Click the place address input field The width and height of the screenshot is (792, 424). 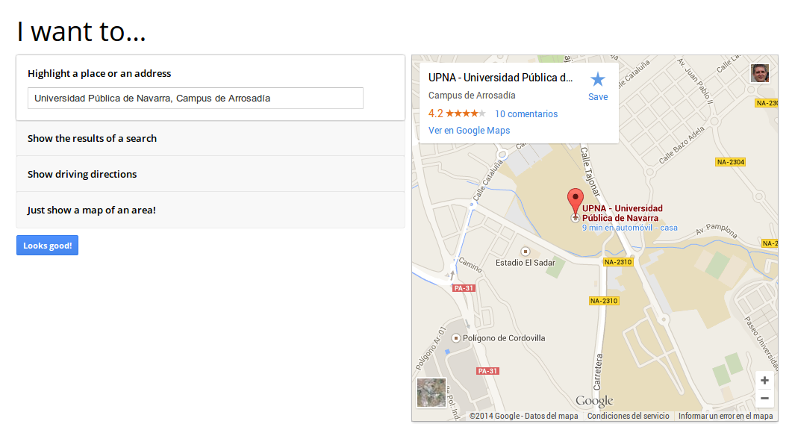pos(196,98)
